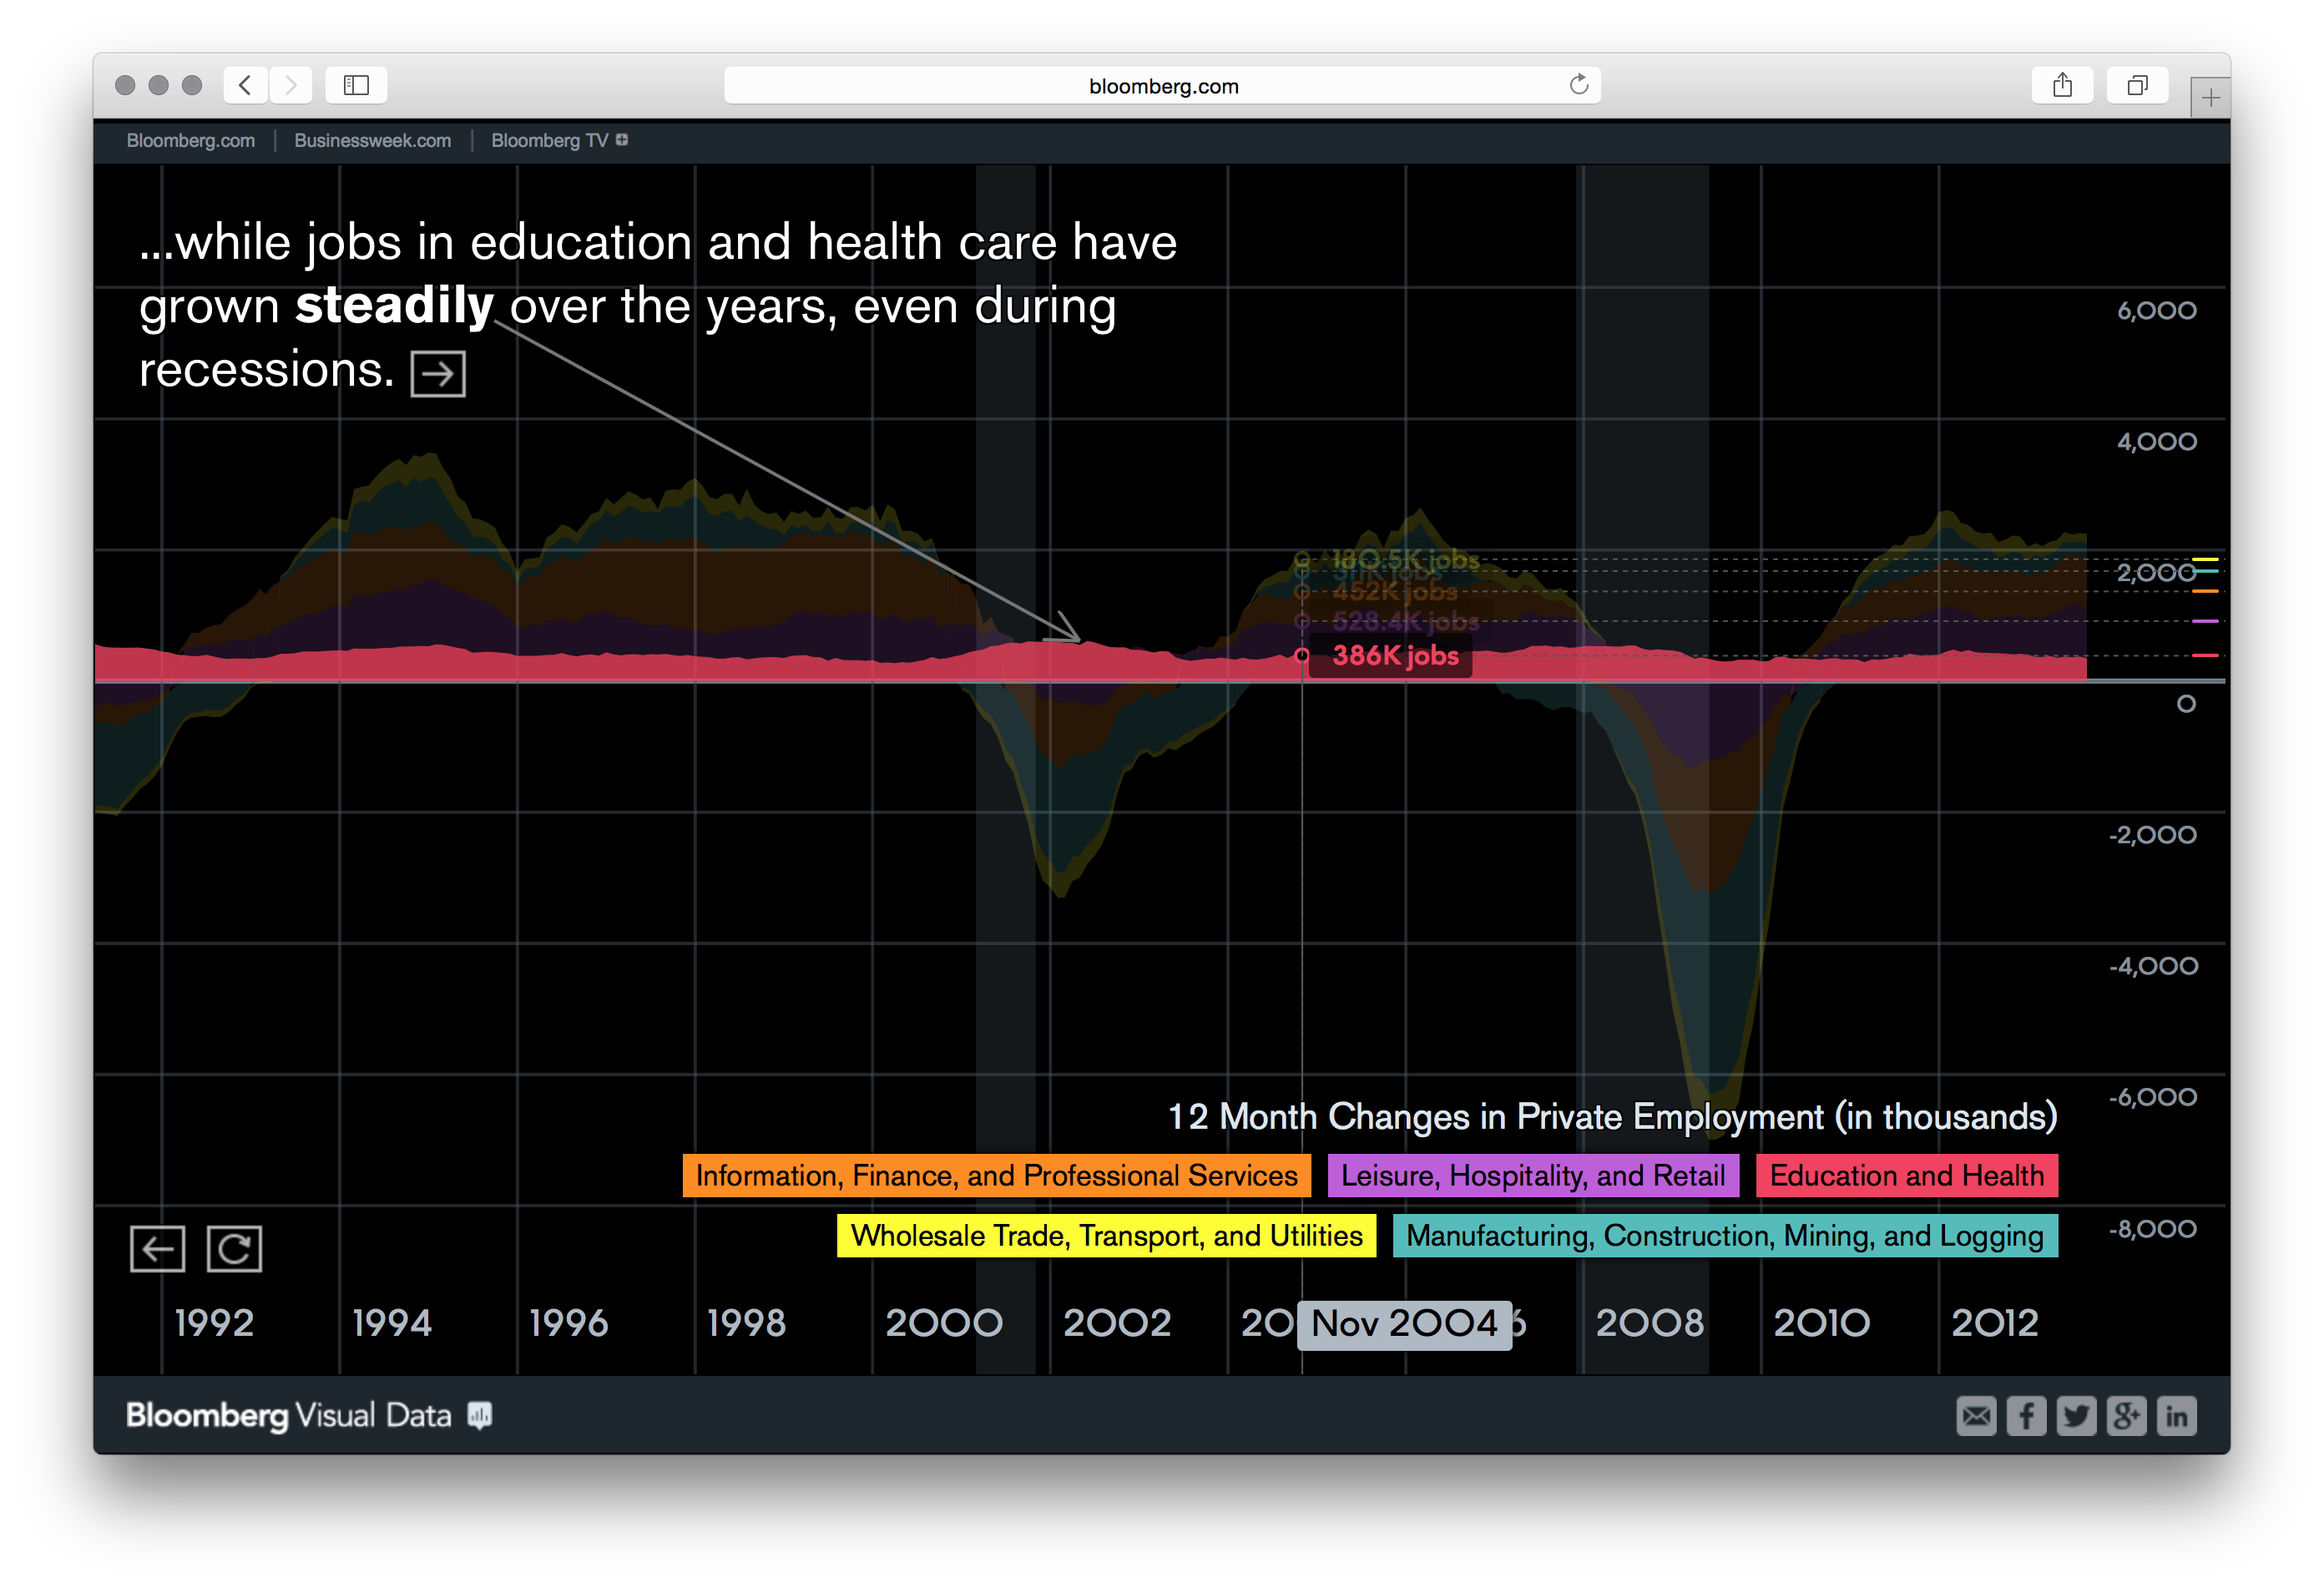Click the Safari share button
The width and height of the screenshot is (2324, 1588).
(x=2063, y=85)
